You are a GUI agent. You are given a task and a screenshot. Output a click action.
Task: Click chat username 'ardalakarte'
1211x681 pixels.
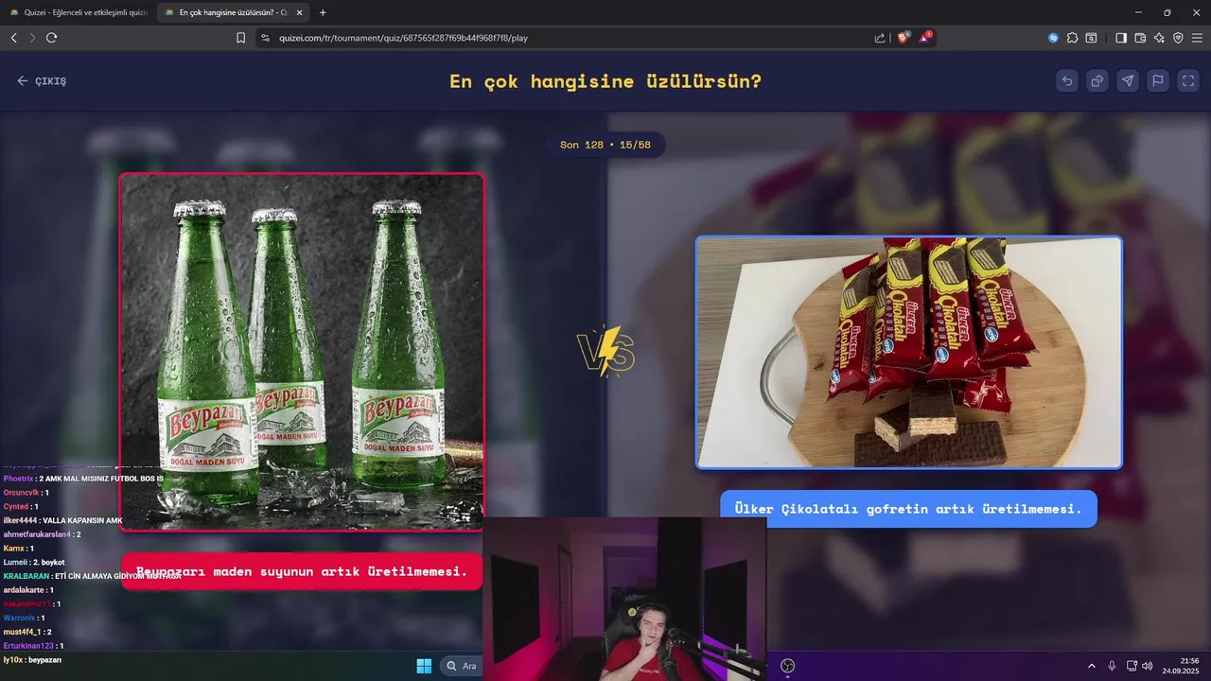point(24,589)
